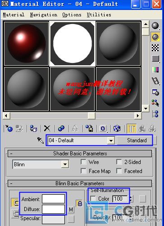Toggle the checkered Background icon
The height and width of the screenshot is (226, 164).
pyautogui.click(x=155, y=48)
